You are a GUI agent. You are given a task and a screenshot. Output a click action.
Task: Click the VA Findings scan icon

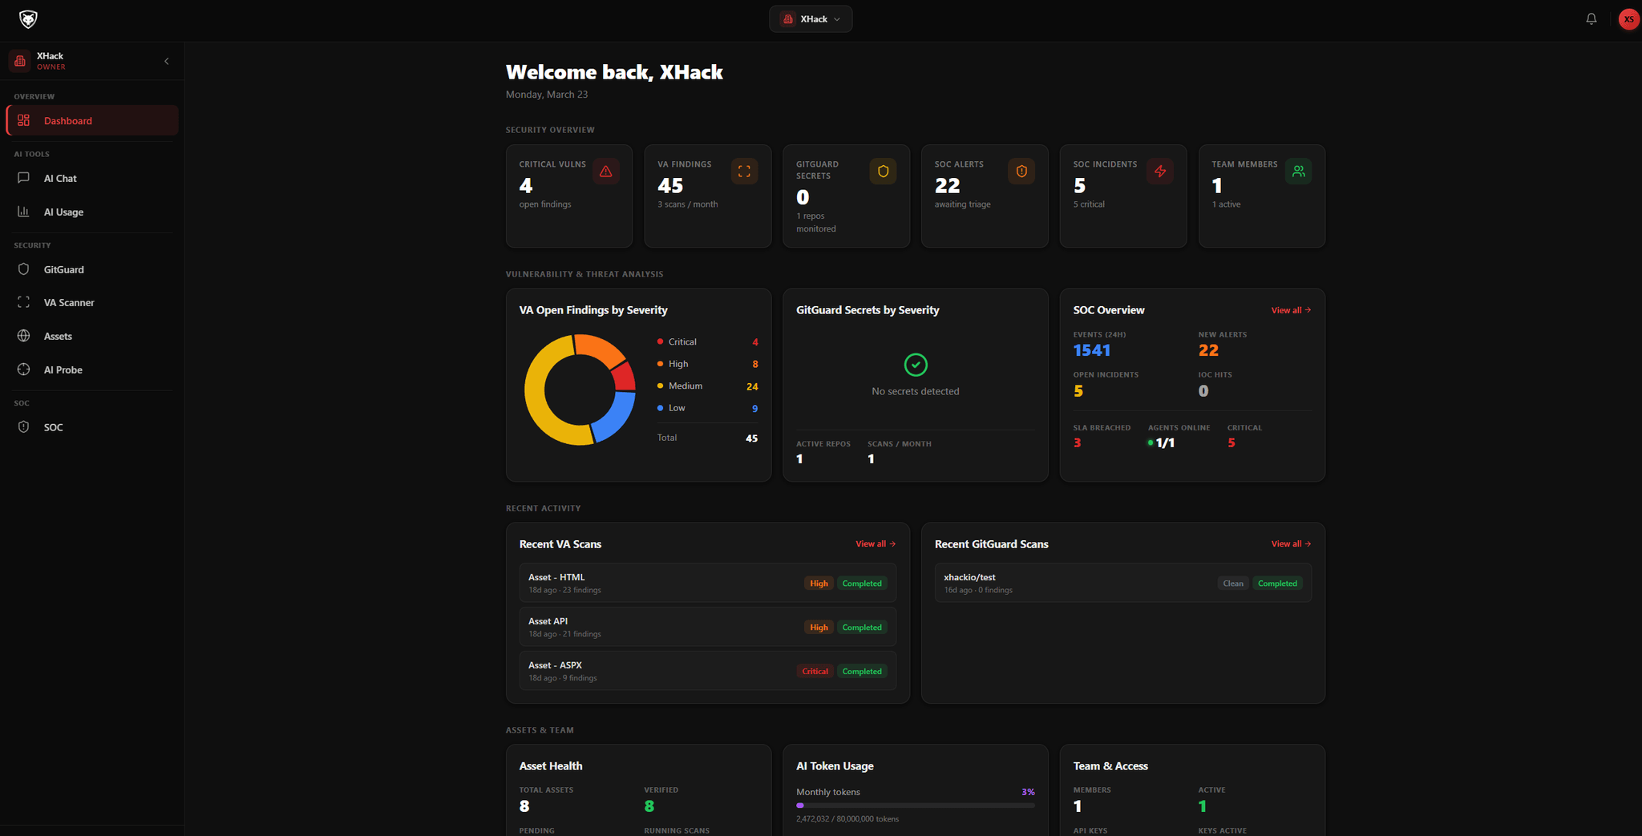pos(744,172)
